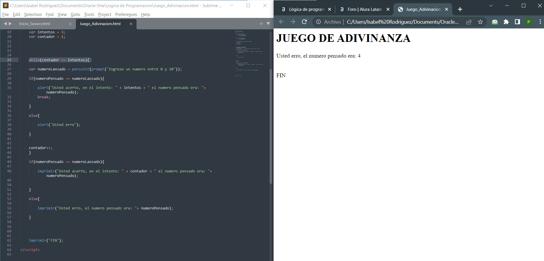
Task: Click the var intentos = 3; line
Action: (47, 32)
